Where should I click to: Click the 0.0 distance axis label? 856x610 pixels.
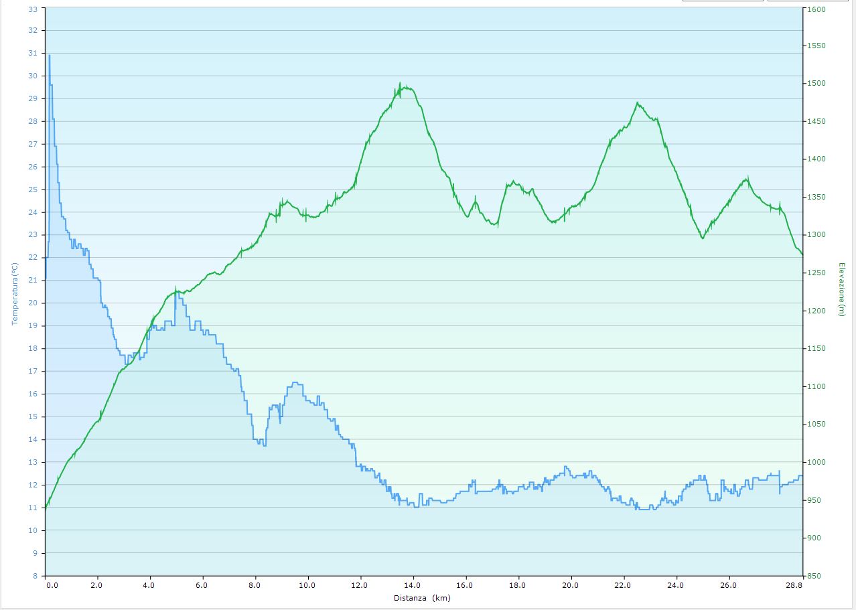coord(52,585)
